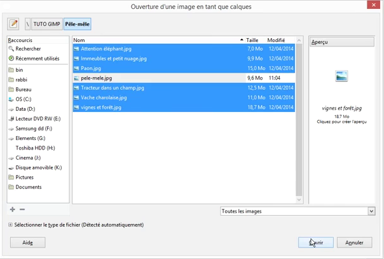
Task: Open the OS (C:) drive
Action: (x=23, y=99)
